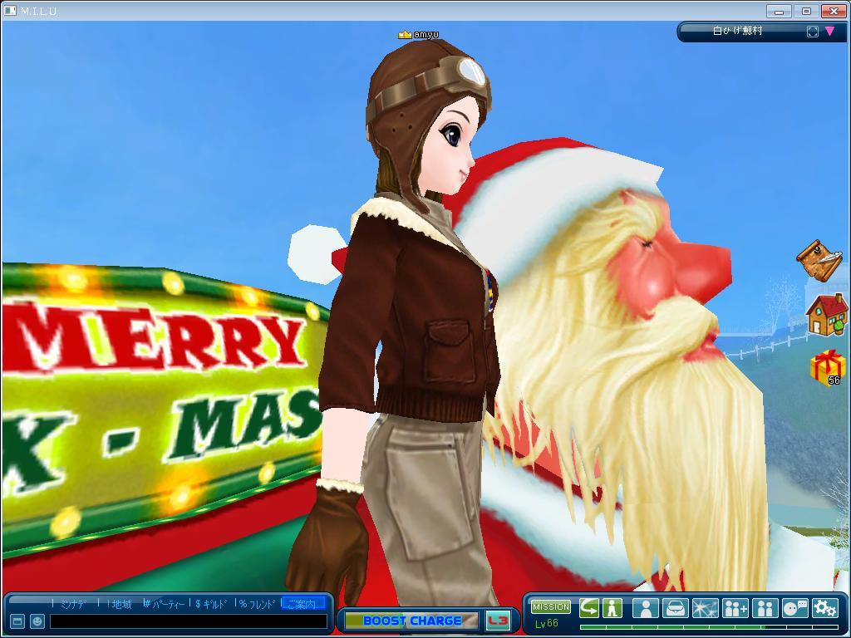851x638 pixels.
Task: Toggle the L3 boost level button
Action: tap(498, 621)
